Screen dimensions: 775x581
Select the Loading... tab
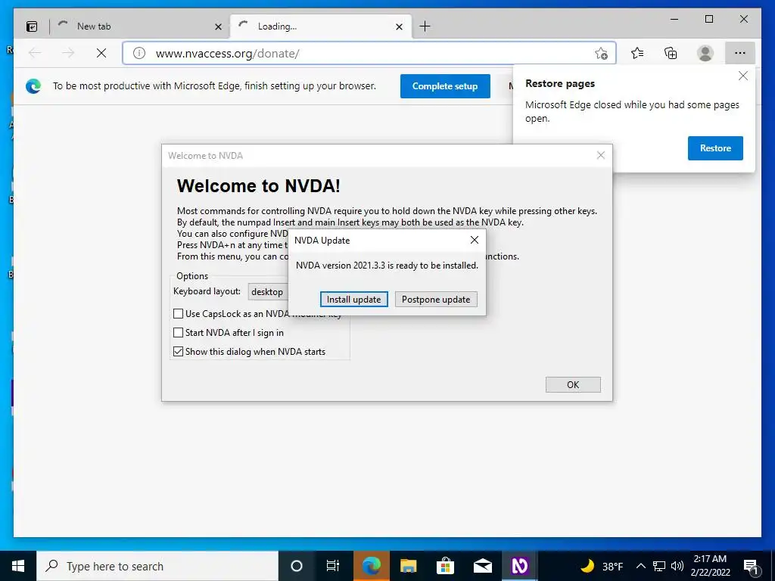point(316,26)
